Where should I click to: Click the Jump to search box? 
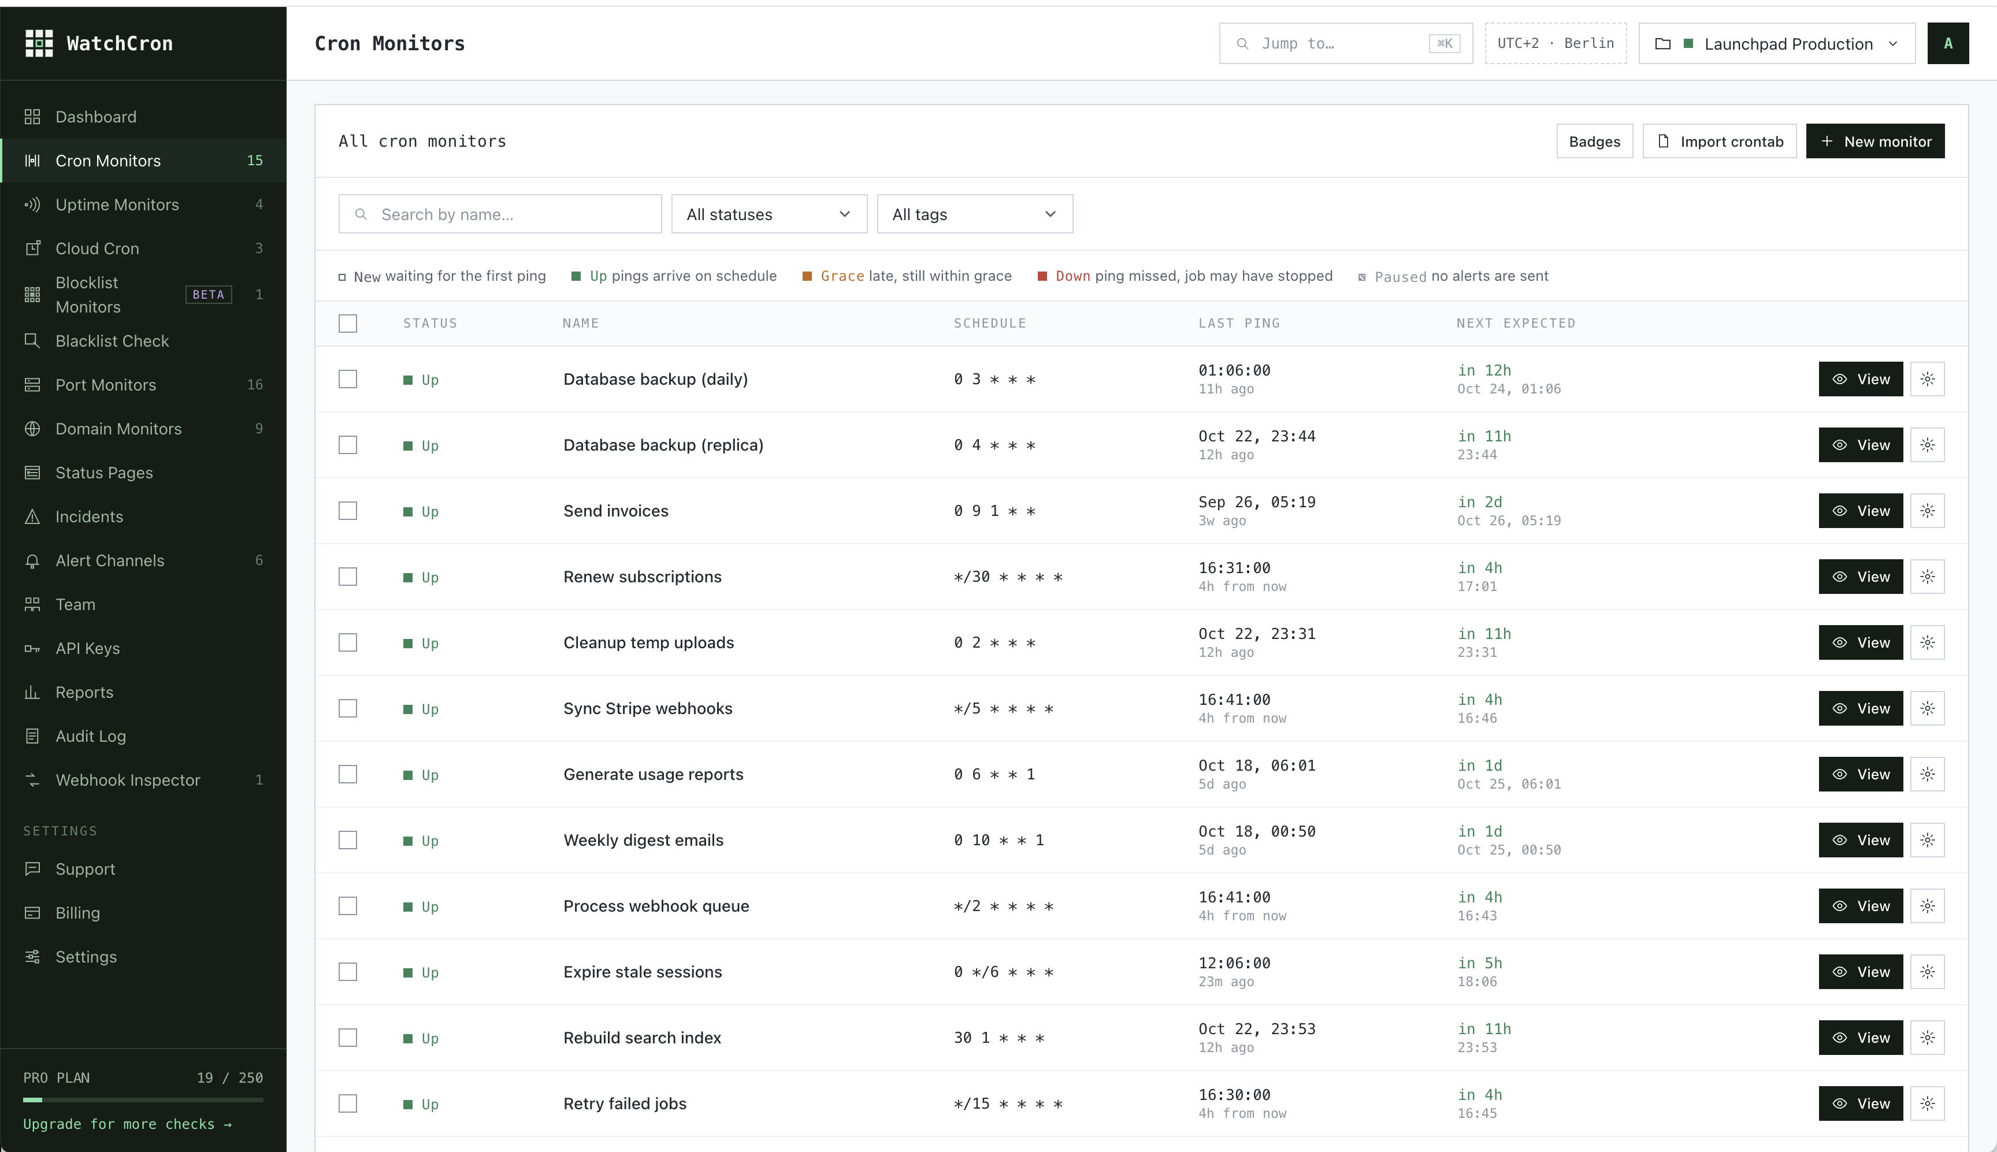pos(1346,43)
